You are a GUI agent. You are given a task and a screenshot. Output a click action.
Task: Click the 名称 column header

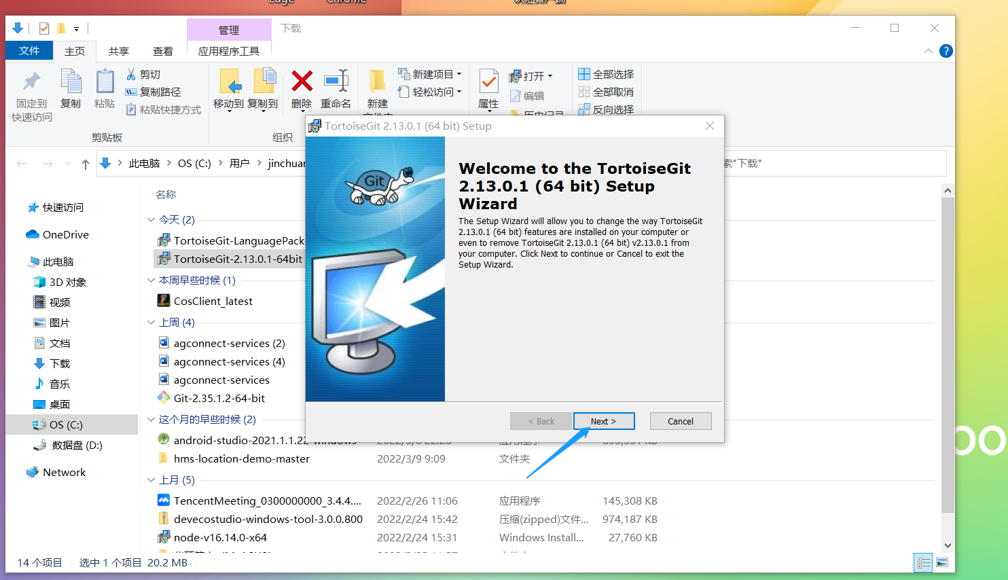pos(166,195)
